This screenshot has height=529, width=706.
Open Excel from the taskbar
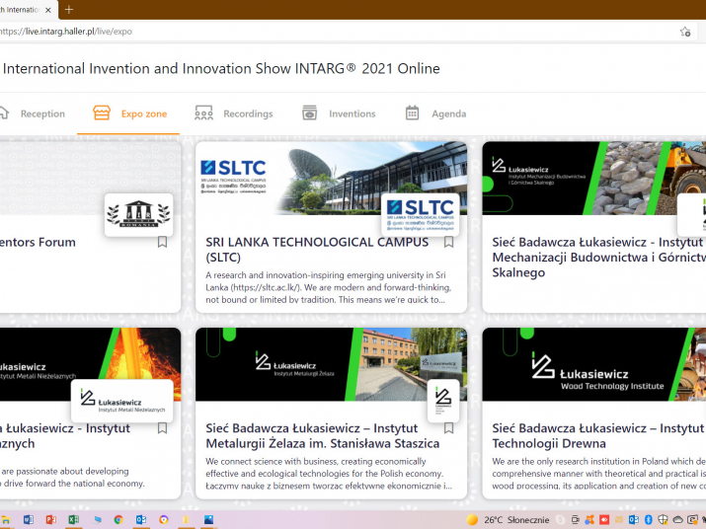pos(73,519)
